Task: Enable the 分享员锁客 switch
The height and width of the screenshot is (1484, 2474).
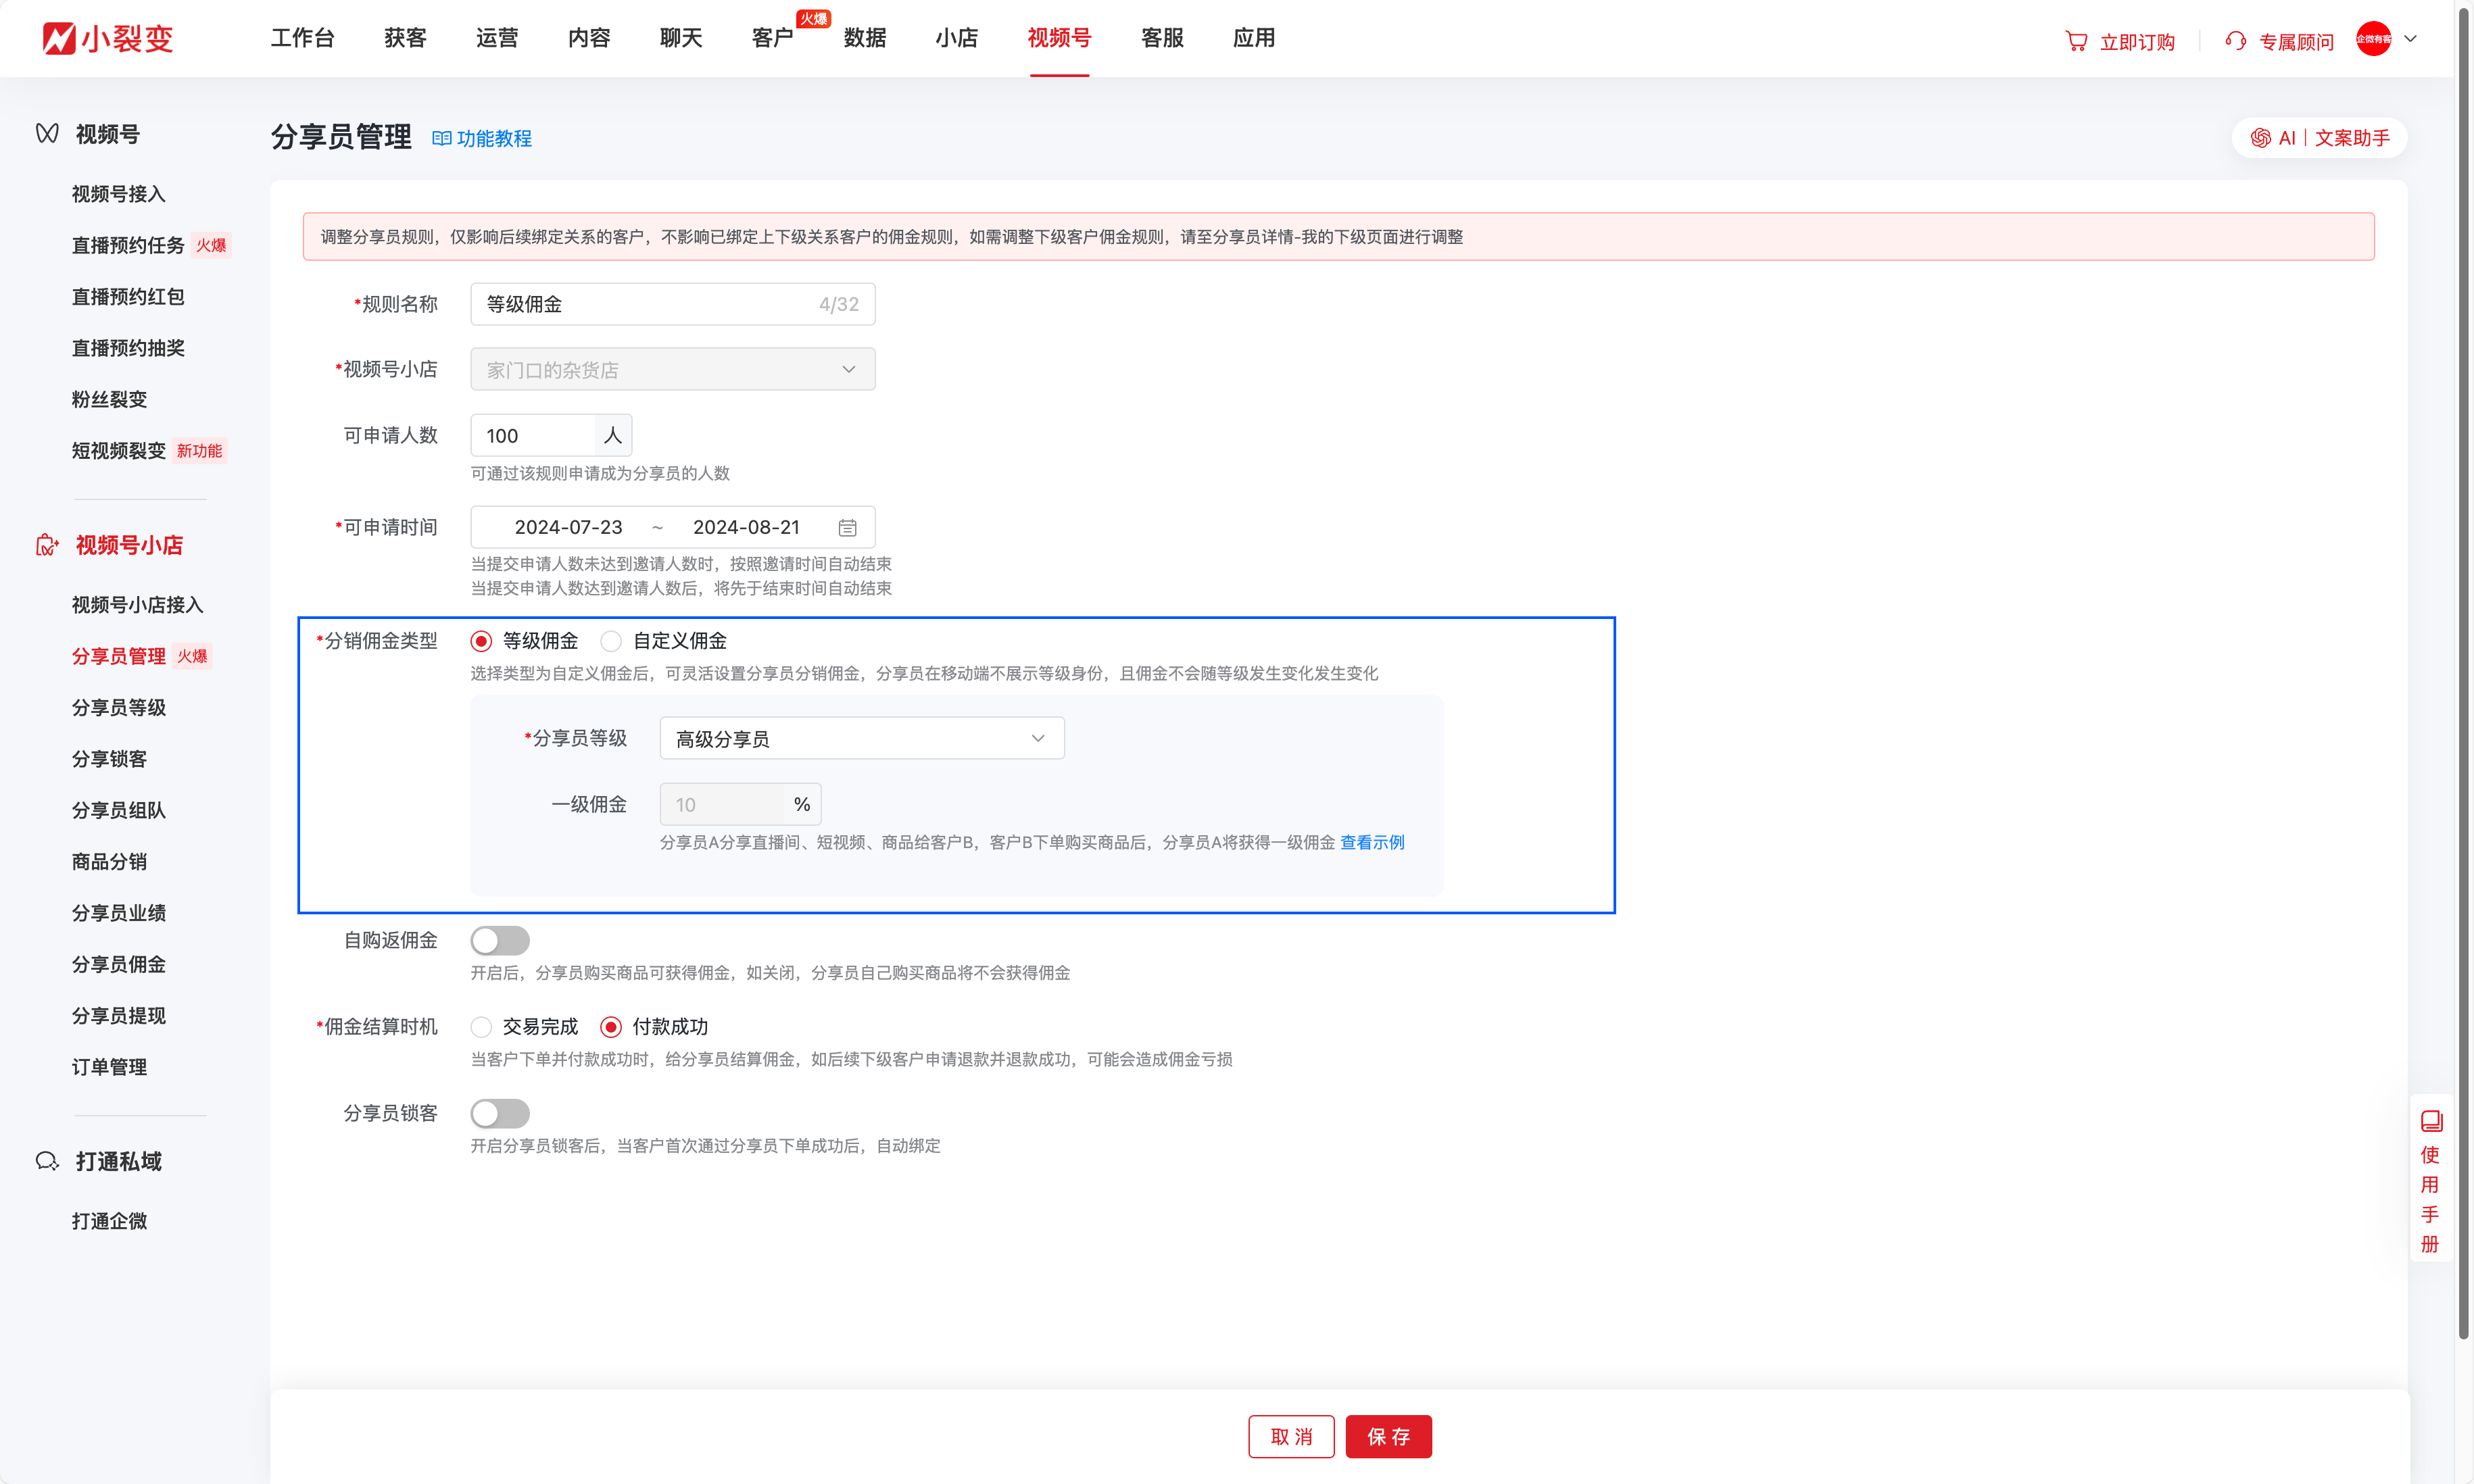Action: tap(500, 1113)
